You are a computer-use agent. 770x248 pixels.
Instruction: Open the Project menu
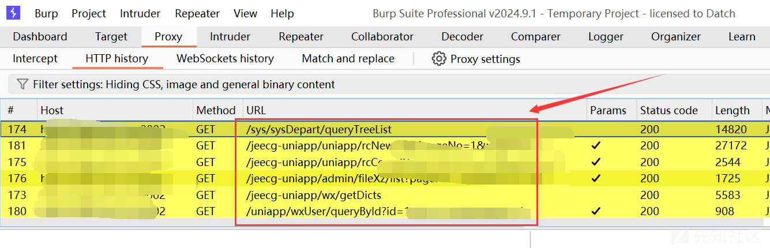click(89, 13)
